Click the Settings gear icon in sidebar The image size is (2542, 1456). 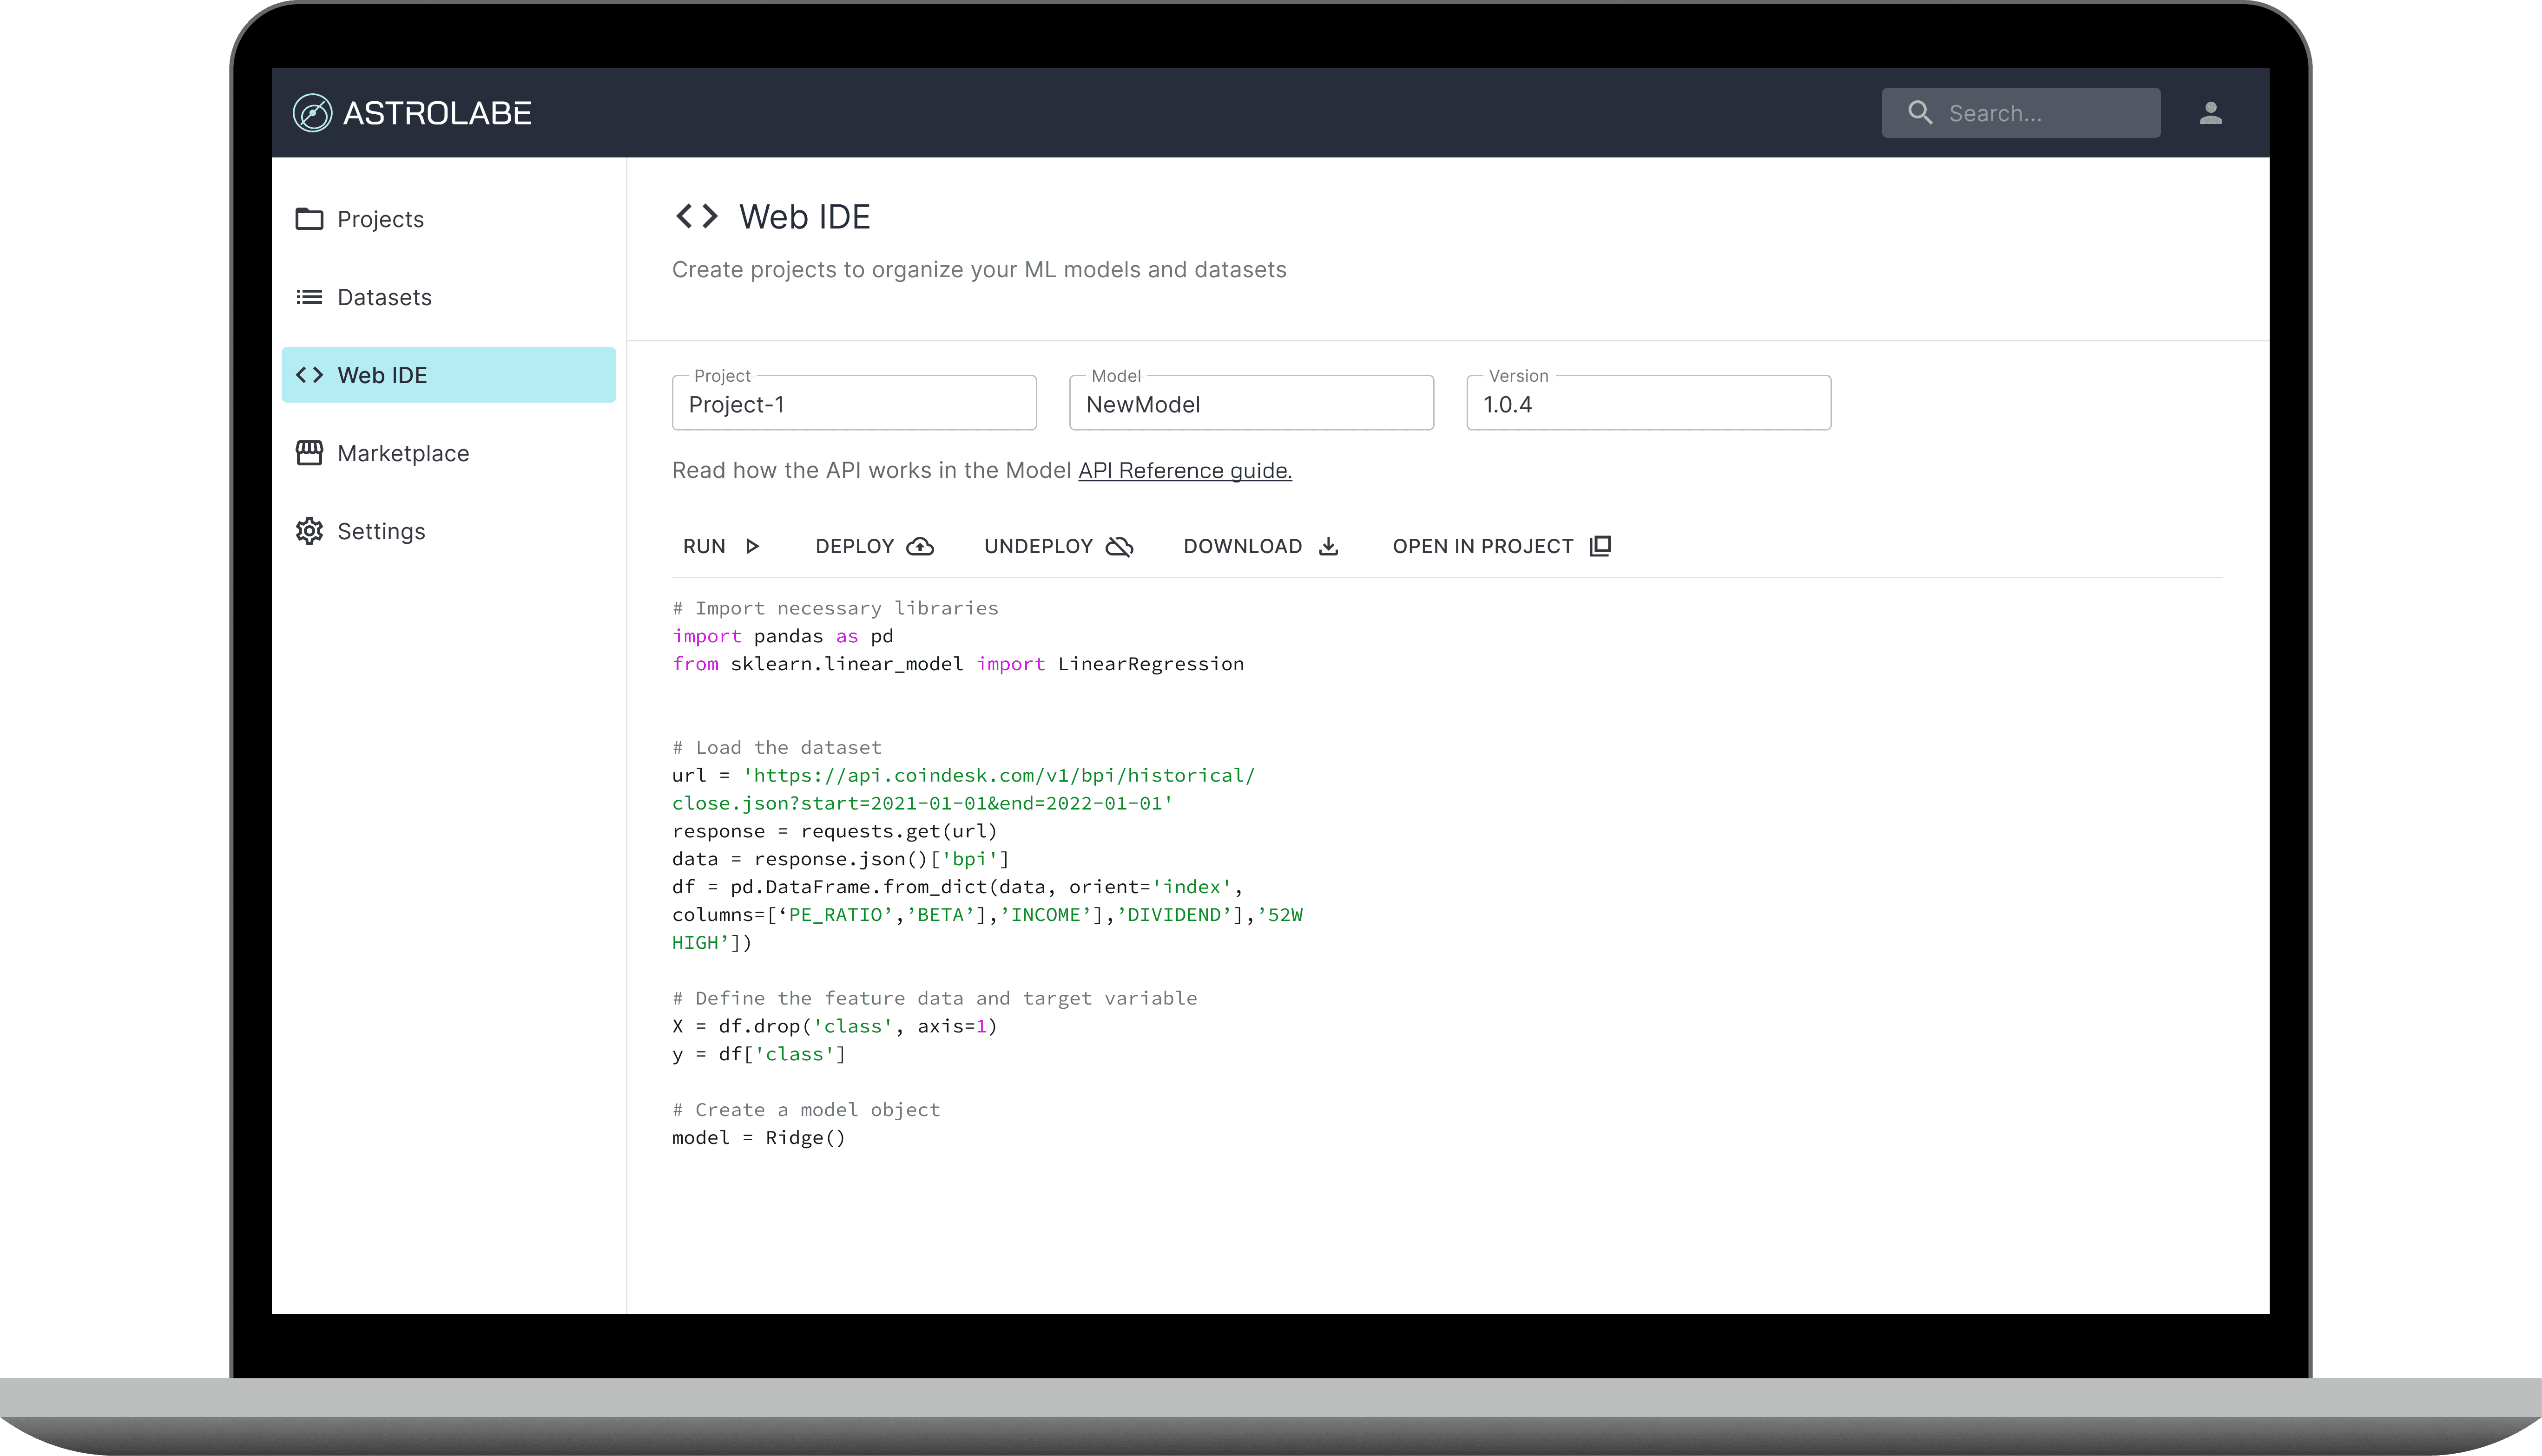(x=309, y=531)
